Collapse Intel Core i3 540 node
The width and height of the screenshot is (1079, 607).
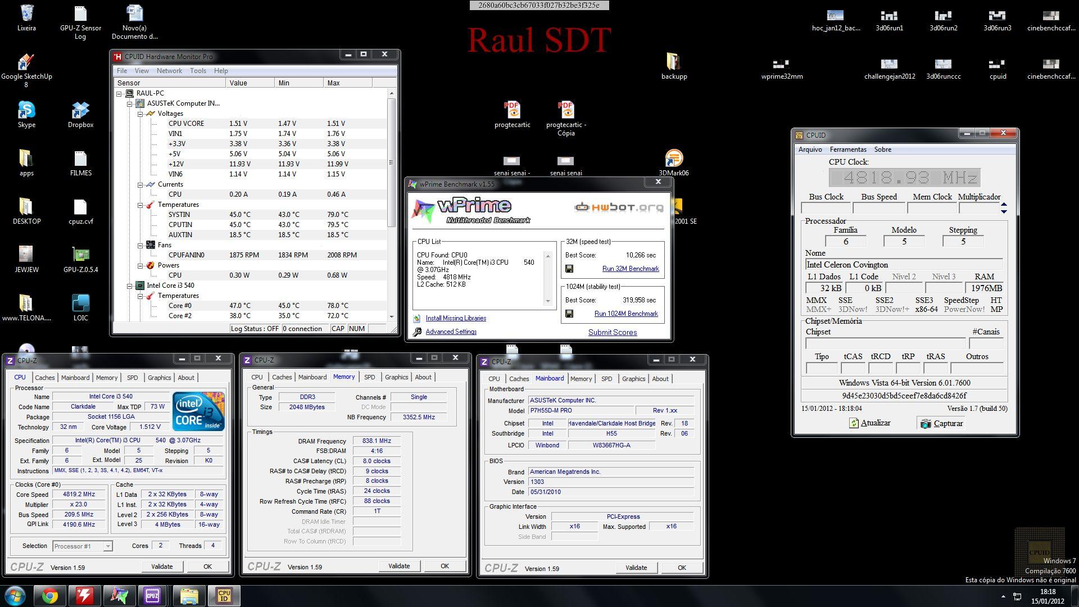tap(129, 286)
